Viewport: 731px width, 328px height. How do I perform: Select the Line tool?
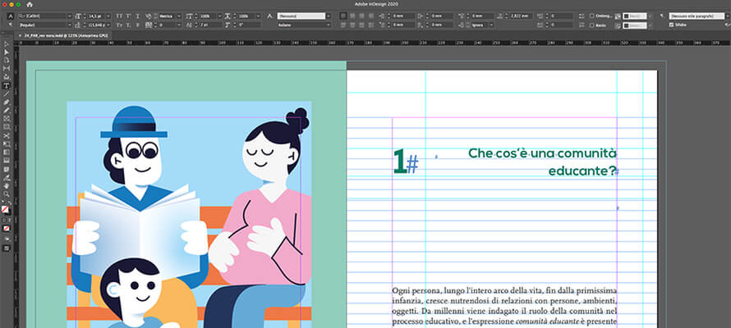(7, 93)
